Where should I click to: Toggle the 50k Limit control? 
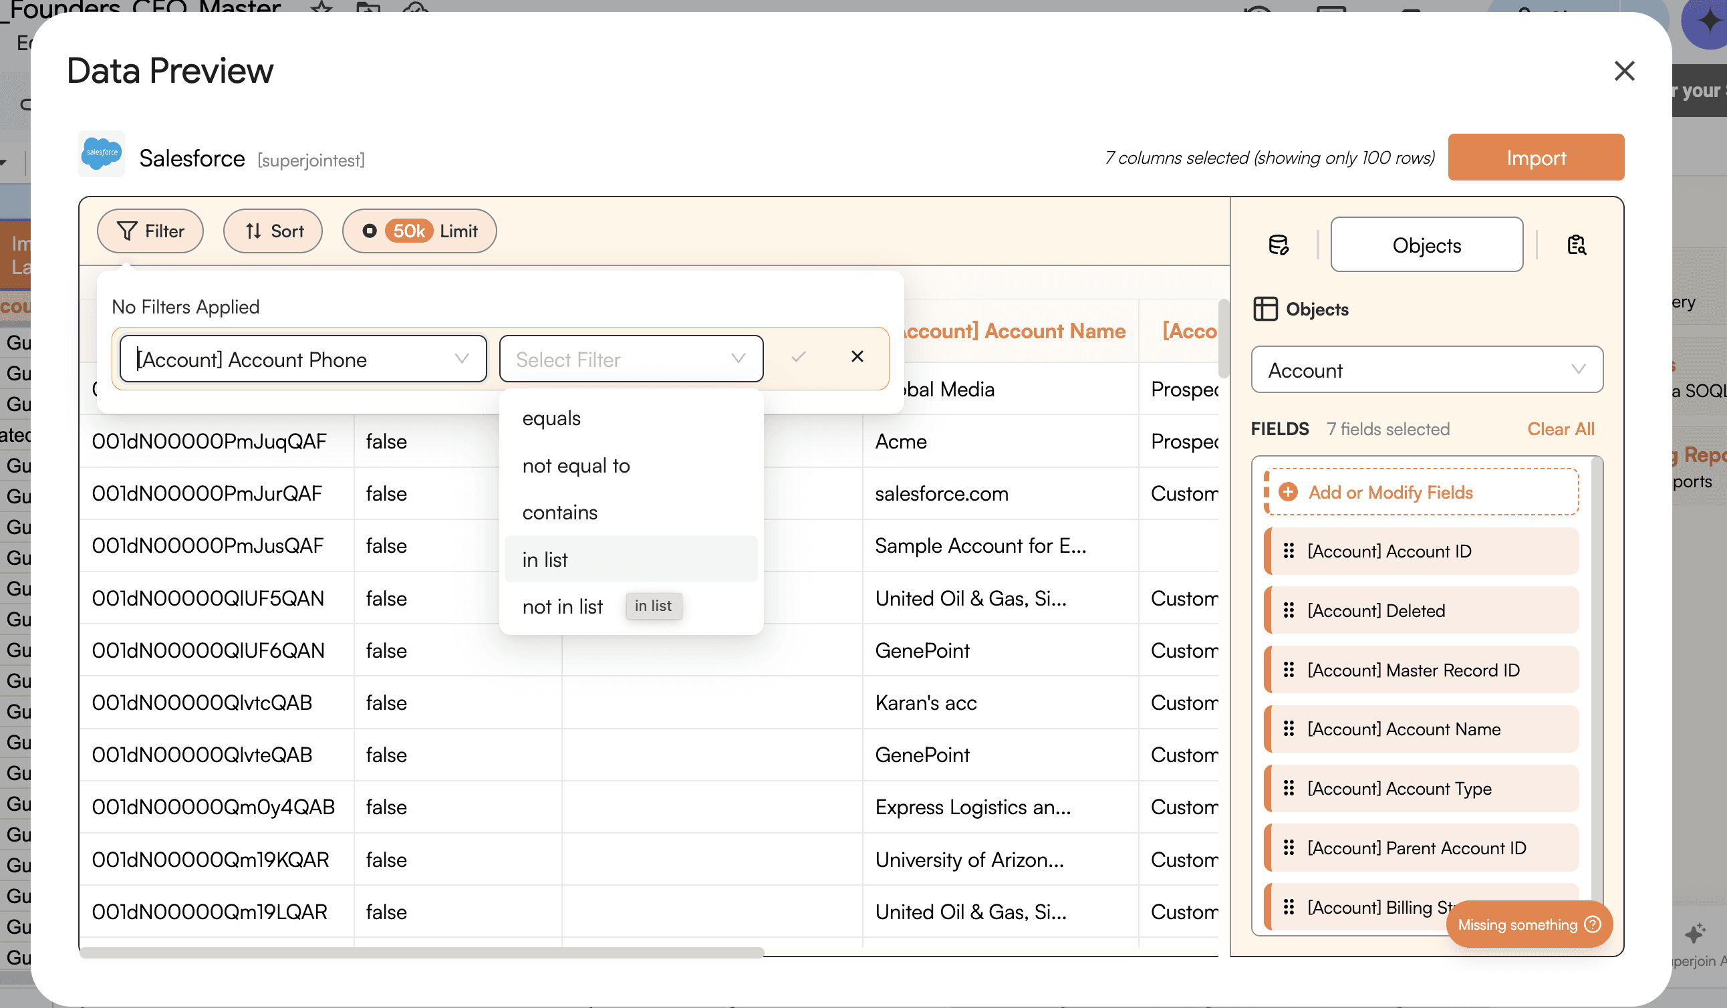(x=420, y=231)
